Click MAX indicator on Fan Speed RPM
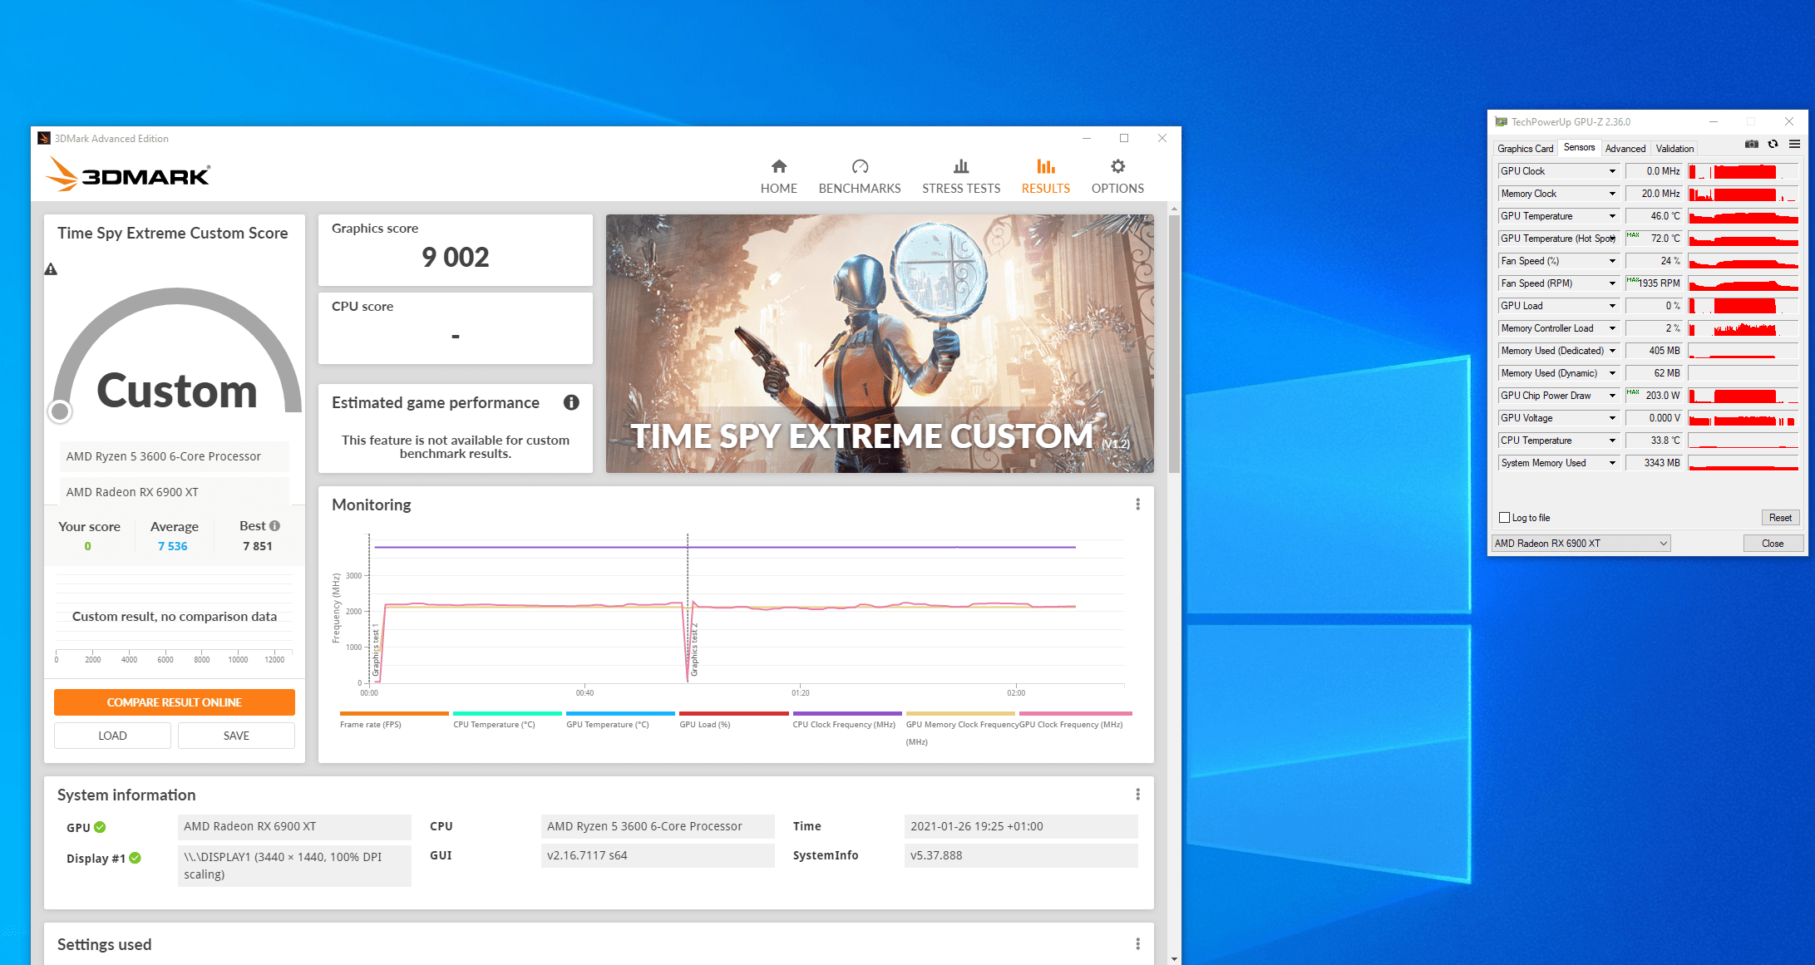The image size is (1815, 965). 1633,280
